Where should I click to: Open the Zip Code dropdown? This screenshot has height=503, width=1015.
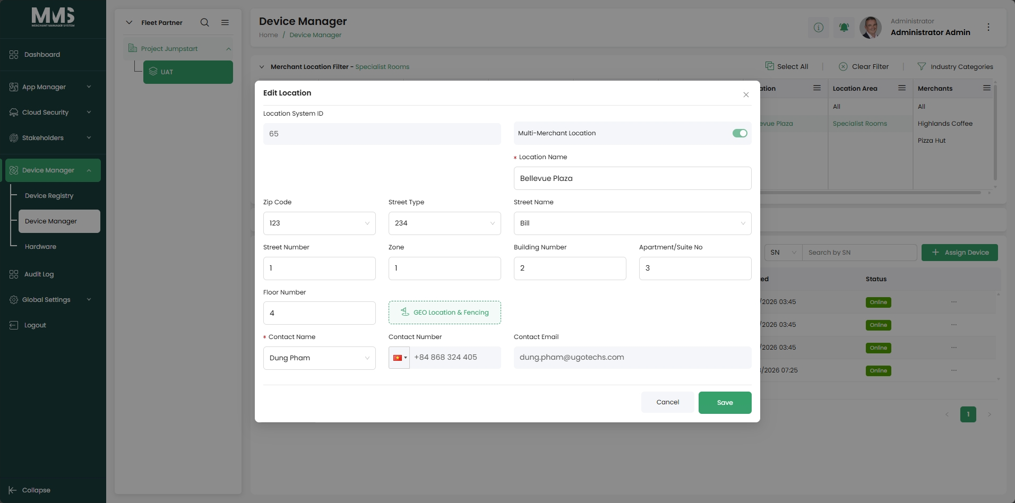(320, 223)
